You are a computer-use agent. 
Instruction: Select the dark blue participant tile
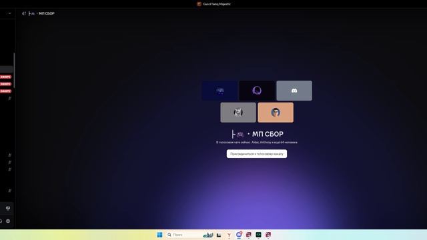coord(220,91)
